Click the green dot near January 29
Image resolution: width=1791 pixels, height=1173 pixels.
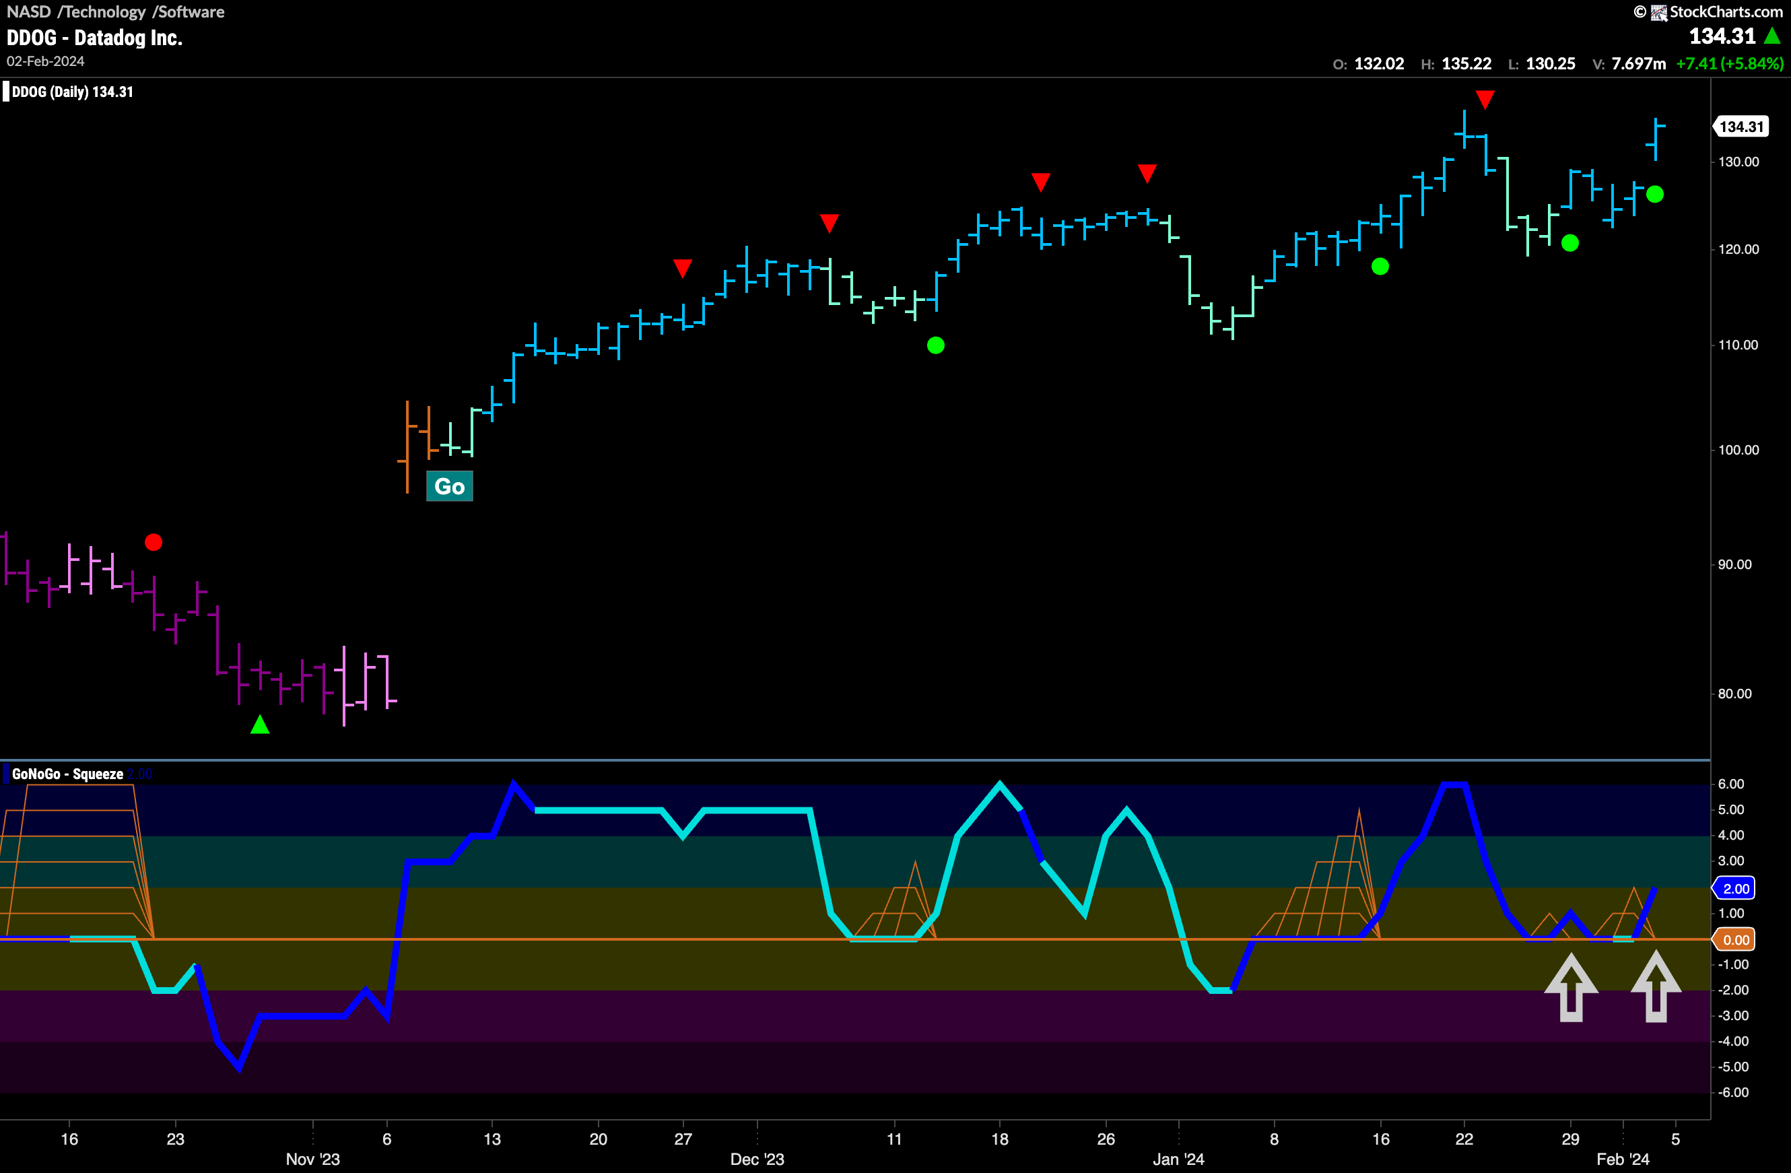pyautogui.click(x=1569, y=243)
